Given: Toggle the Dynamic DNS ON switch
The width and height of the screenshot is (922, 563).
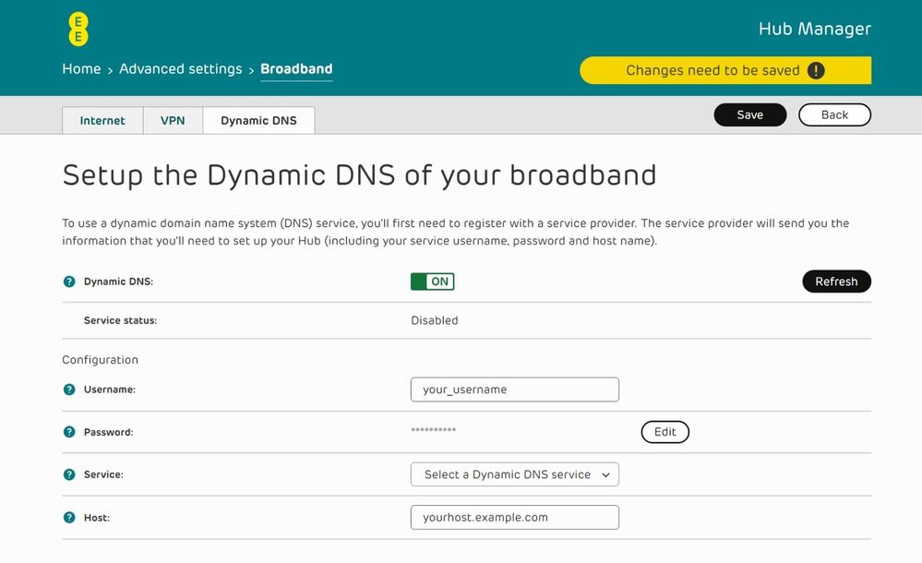Looking at the screenshot, I should tap(432, 281).
